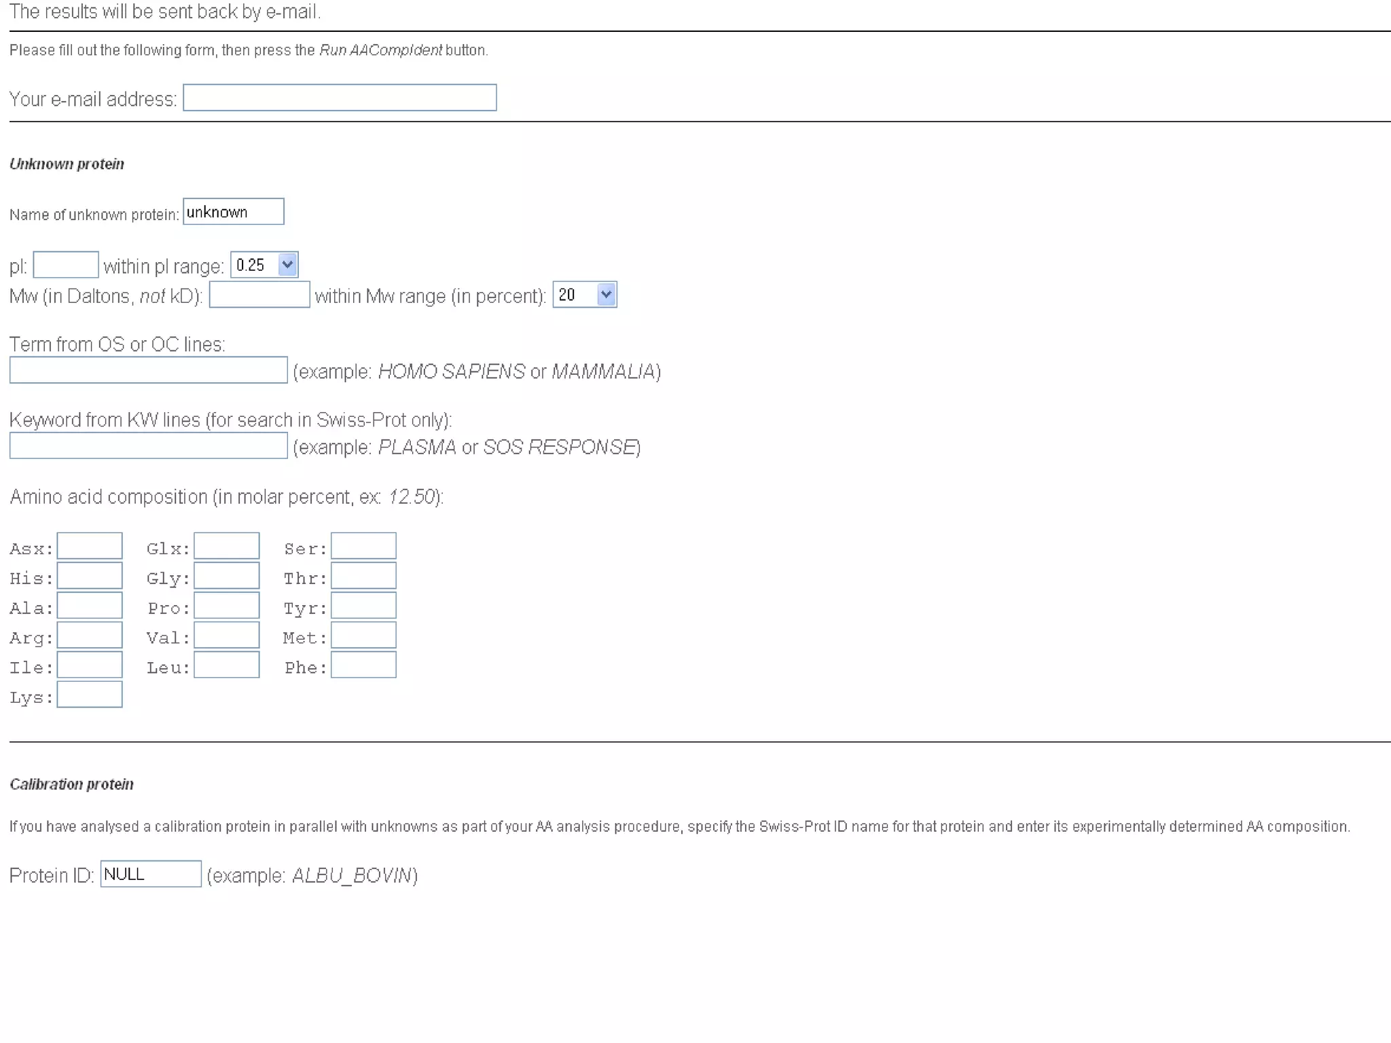Focus the His composition field
The image size is (1391, 1043).
click(90, 577)
